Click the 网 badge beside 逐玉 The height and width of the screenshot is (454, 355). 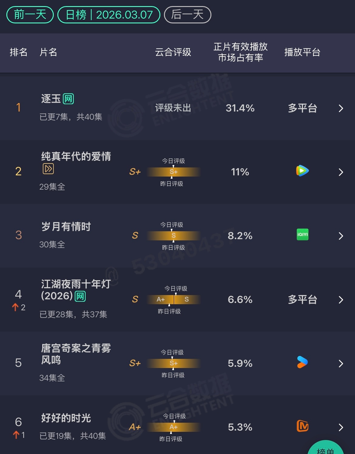[68, 99]
